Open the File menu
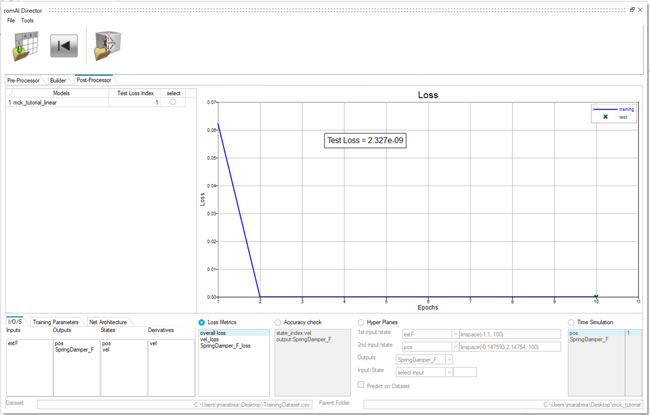Screen dimensions: 650x415 (11, 21)
